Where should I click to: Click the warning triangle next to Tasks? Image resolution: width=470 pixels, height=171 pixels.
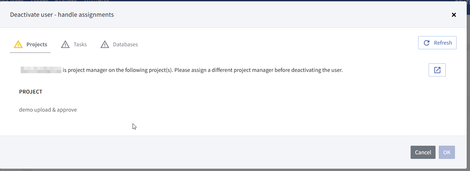(65, 44)
